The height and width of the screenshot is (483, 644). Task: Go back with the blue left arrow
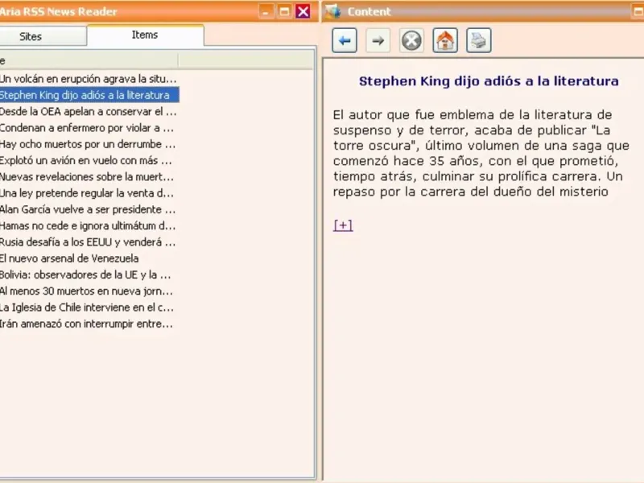(345, 40)
